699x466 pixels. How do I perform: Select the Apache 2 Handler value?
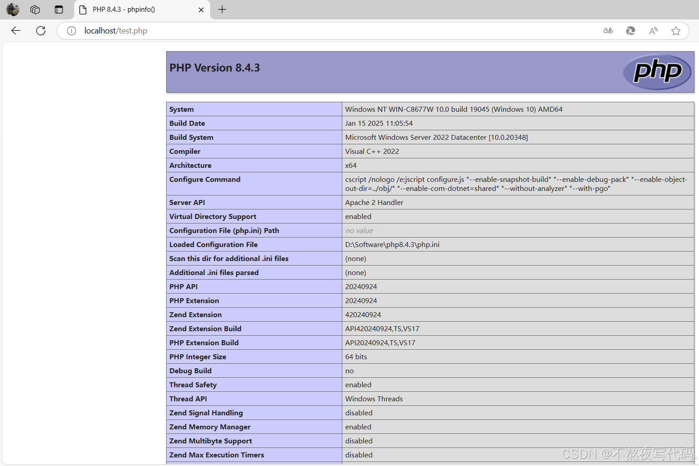coord(374,202)
